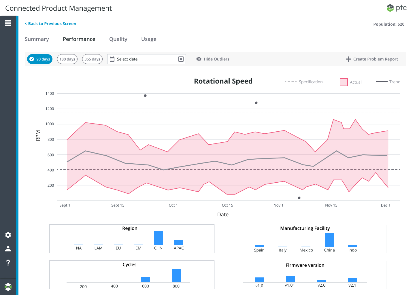Click the Rotational Speed chart title
Screen dimensions: 415x295
pos(223,81)
